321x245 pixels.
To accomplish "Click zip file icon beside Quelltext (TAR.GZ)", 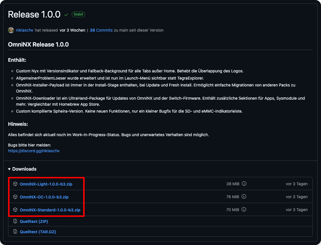I will point(15,232).
